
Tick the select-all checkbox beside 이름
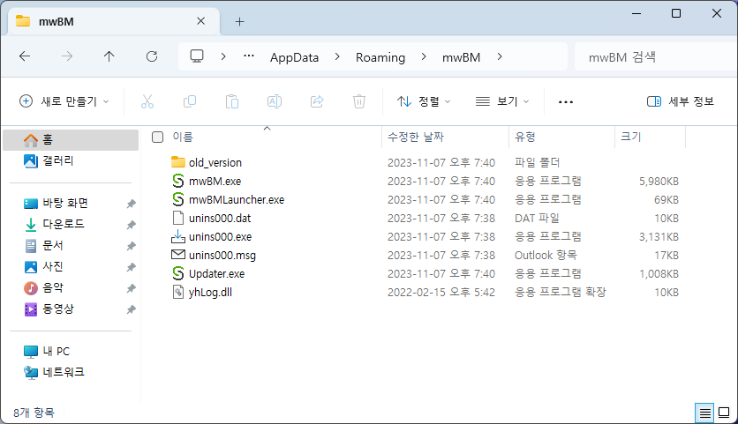click(x=158, y=138)
